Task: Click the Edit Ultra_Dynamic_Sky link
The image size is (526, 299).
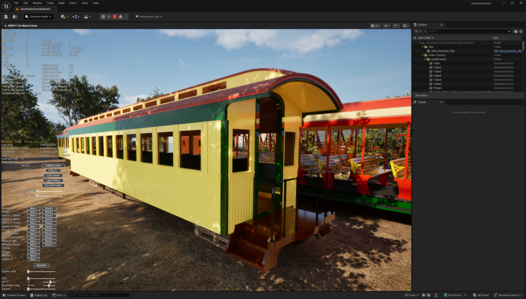Action: coord(508,51)
